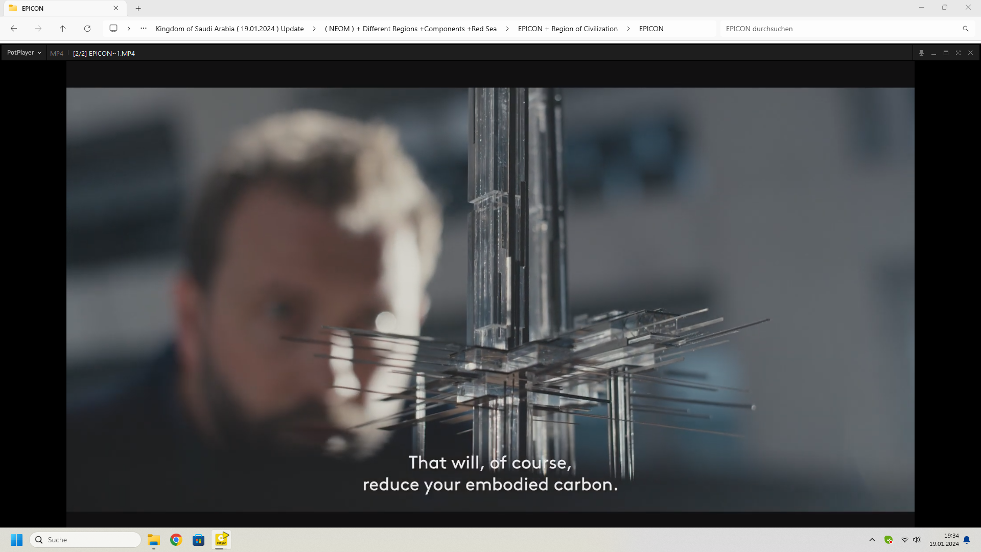Image resolution: width=981 pixels, height=552 pixels.
Task: Open Wi-Fi network settings in tray
Action: click(904, 540)
